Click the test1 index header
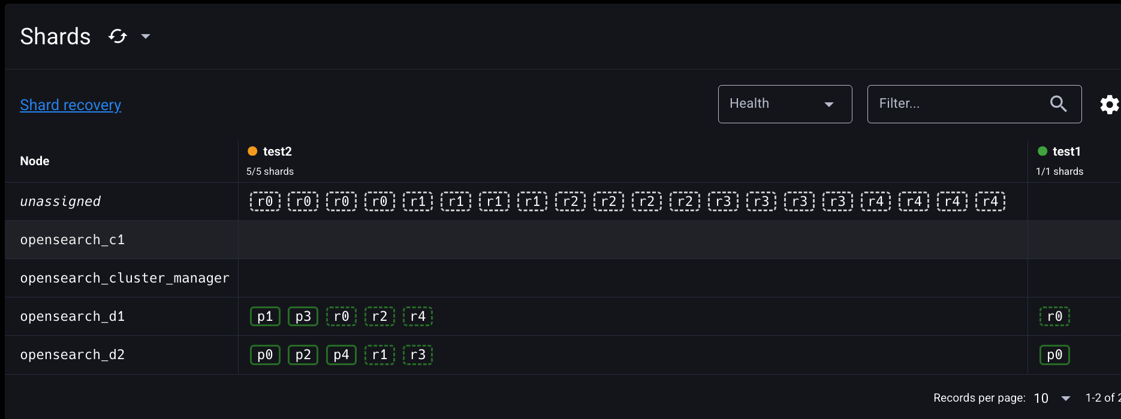1121x419 pixels. tap(1066, 151)
